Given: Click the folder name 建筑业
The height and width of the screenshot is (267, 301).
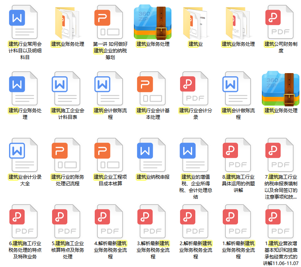Looking at the screenshot, I should 195,44.
